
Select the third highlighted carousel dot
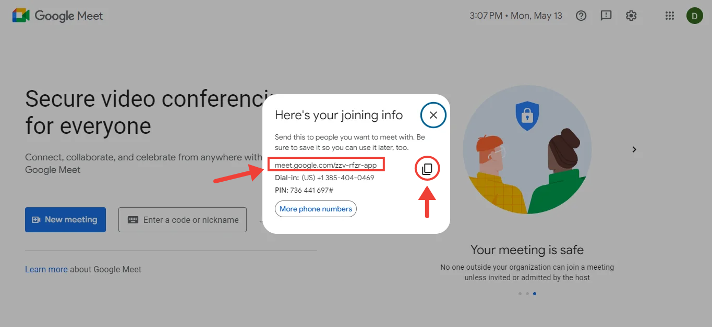pyautogui.click(x=535, y=294)
